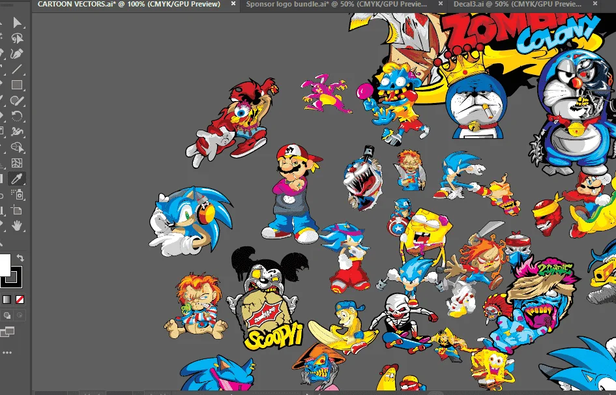Click the blue zombie holding pink lollipop
The image size is (616, 395).
coord(393,104)
